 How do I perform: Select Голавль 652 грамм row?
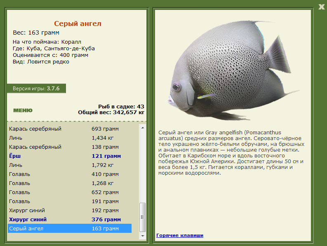click(70, 192)
